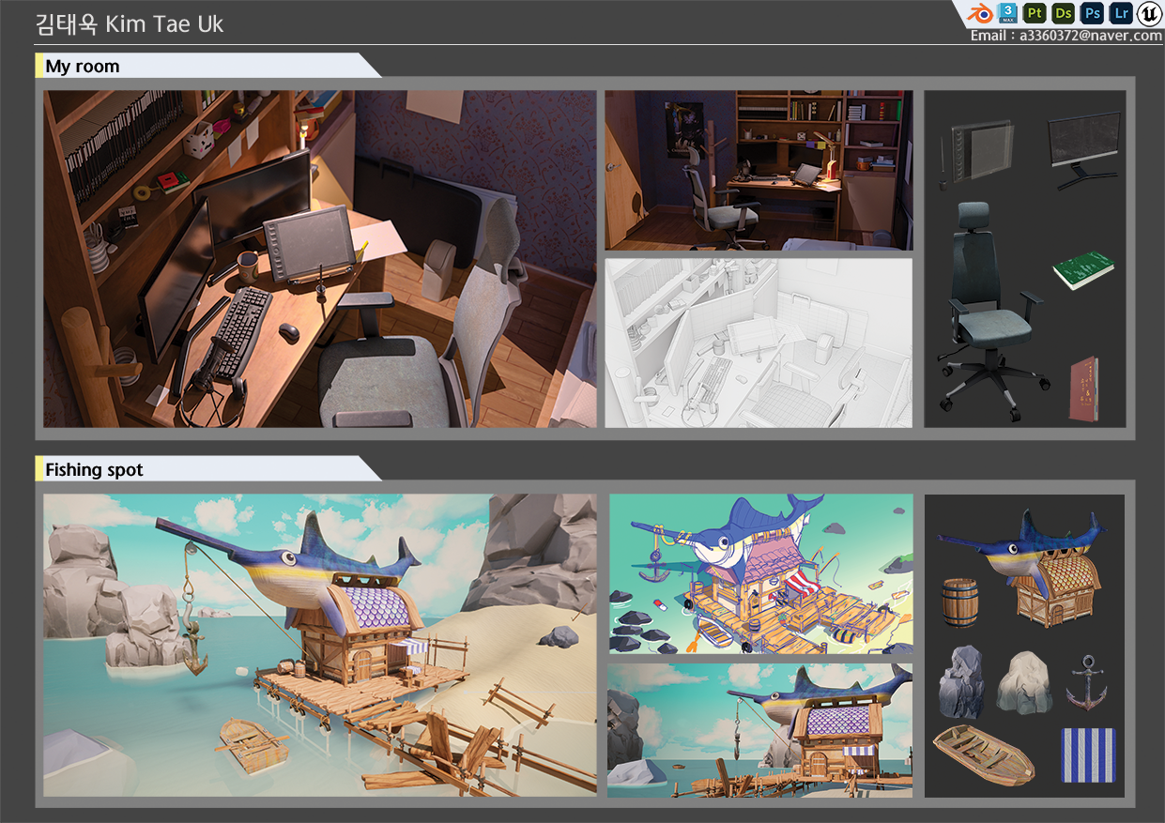Select the anchor asset model

[1087, 682]
